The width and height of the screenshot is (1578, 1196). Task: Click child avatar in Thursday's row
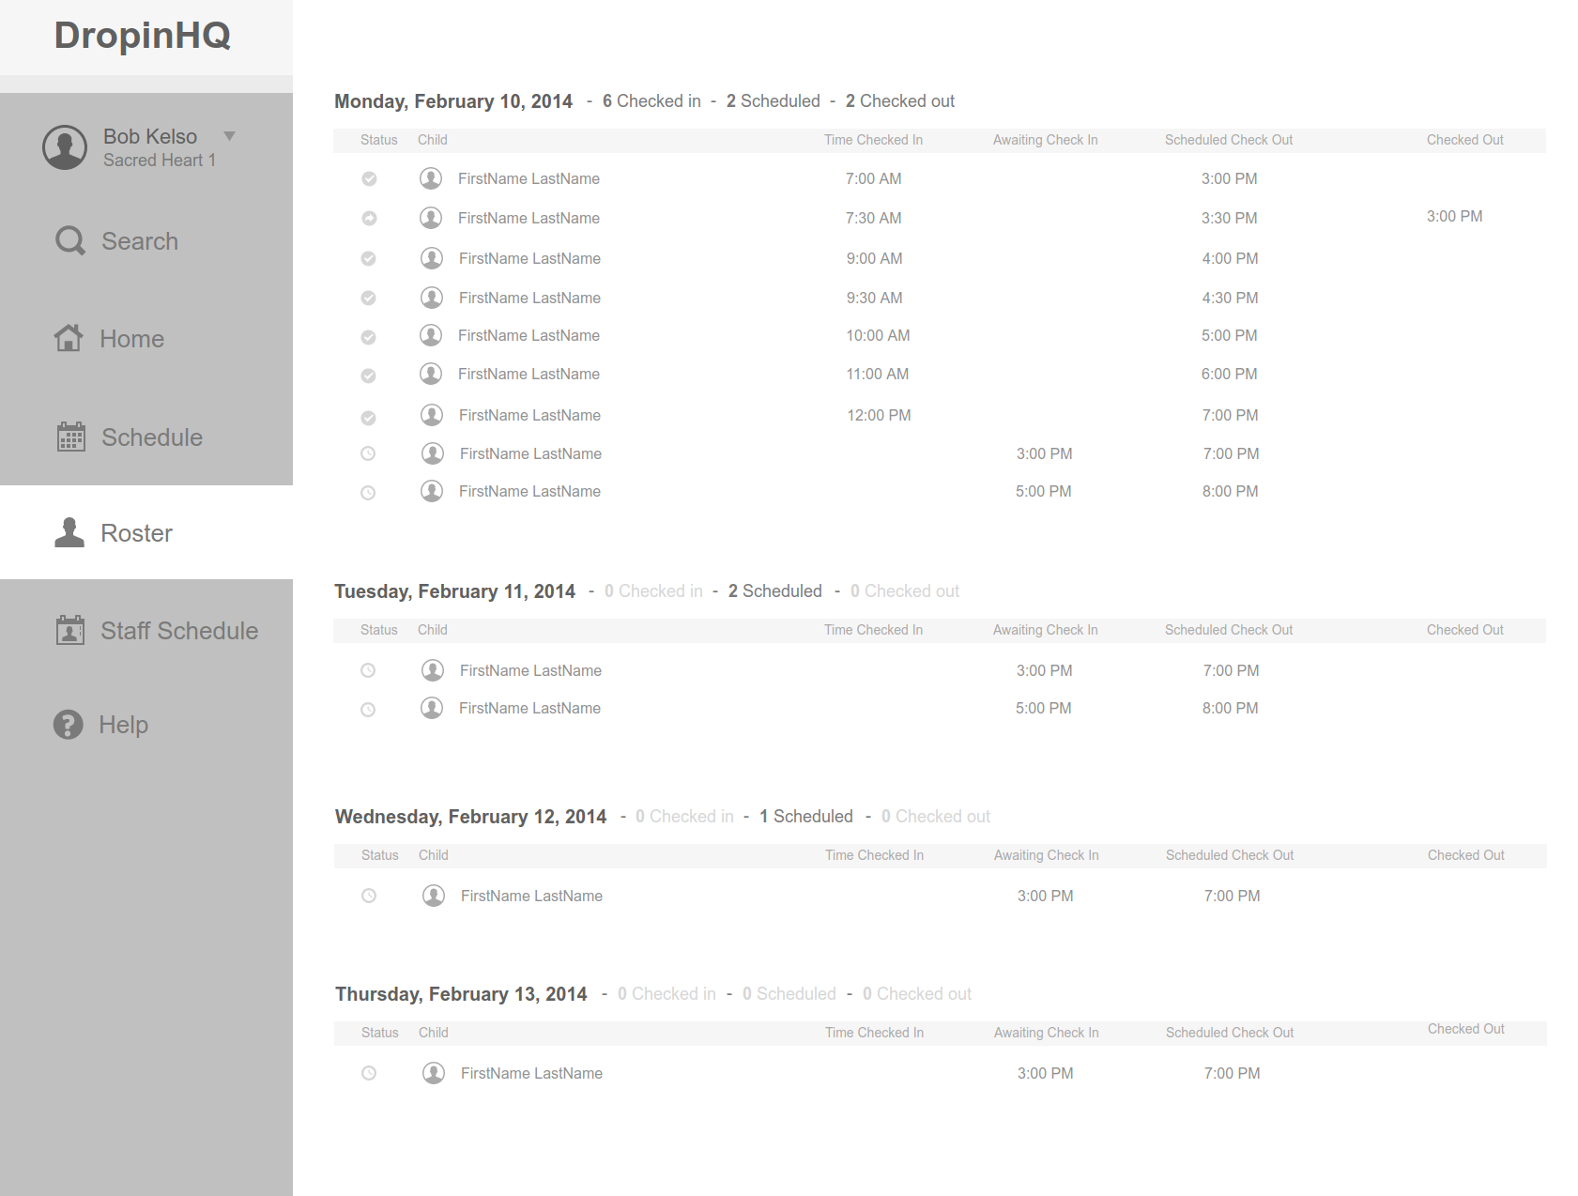tap(434, 1073)
